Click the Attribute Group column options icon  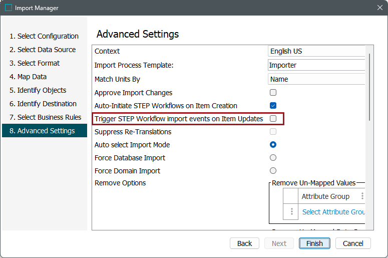click(x=362, y=196)
